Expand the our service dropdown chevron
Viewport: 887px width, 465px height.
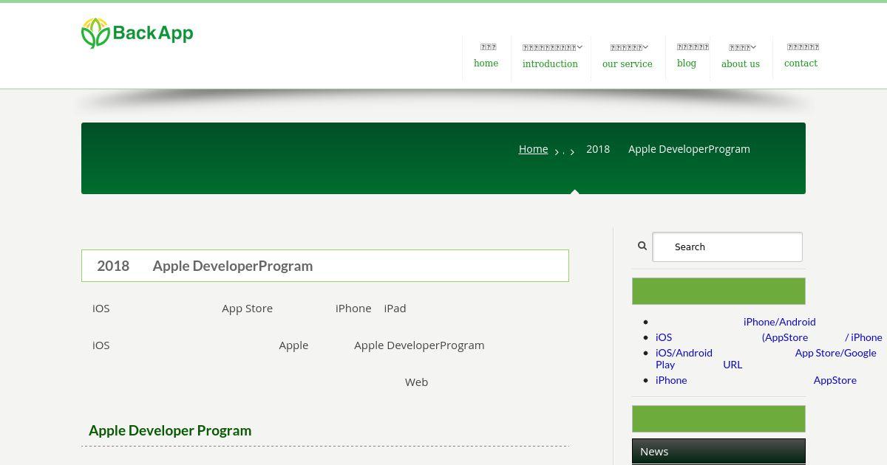click(x=645, y=47)
